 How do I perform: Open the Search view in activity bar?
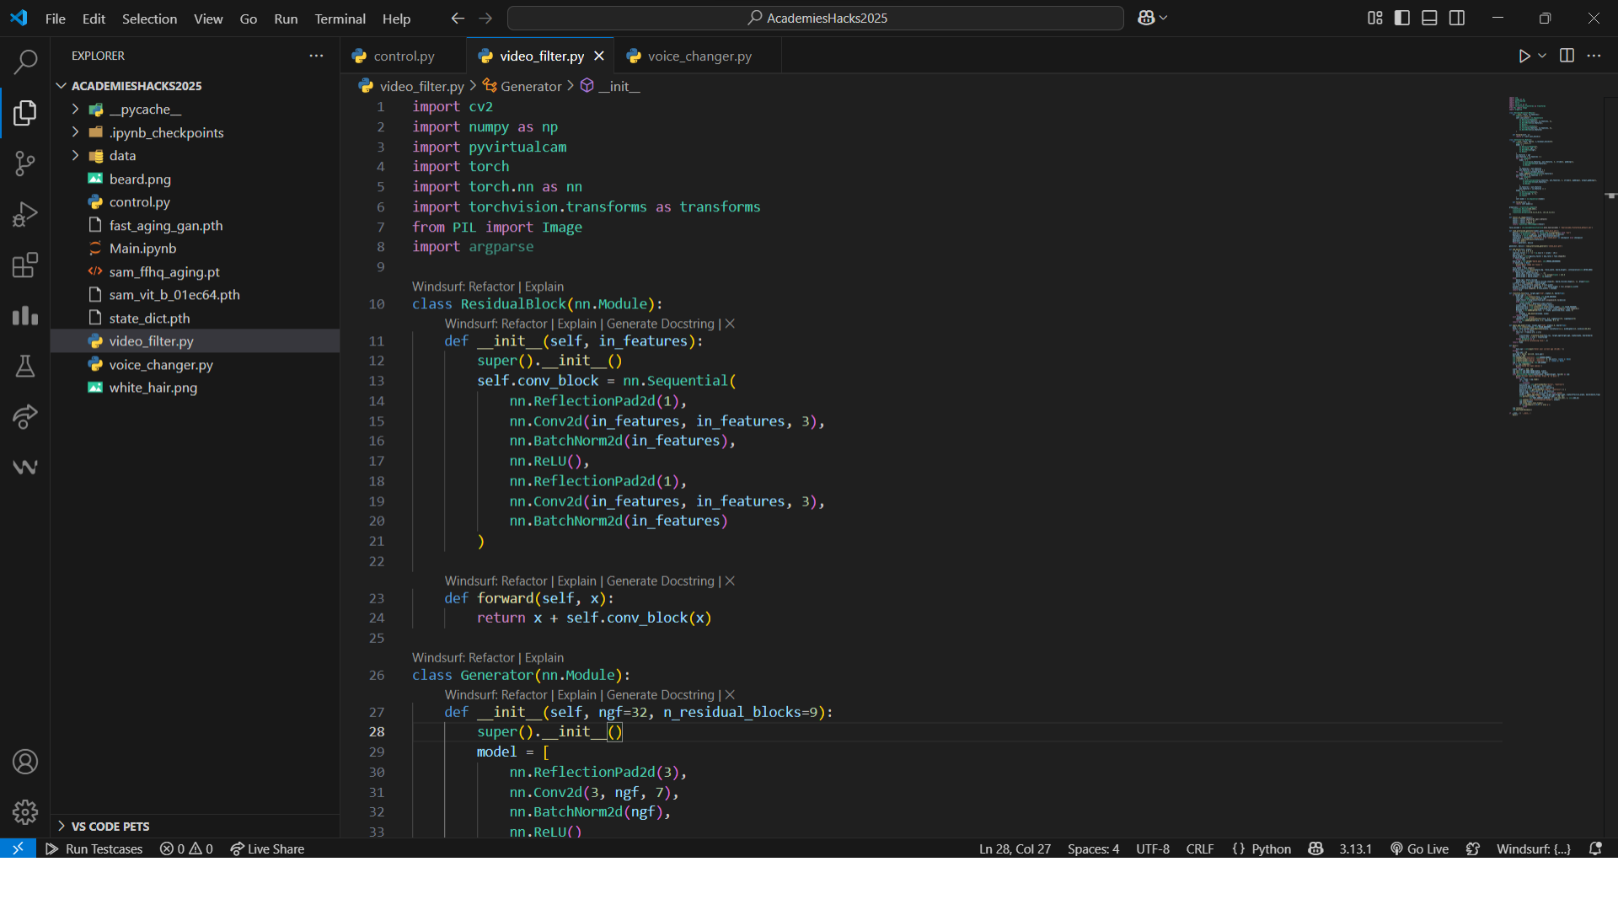pyautogui.click(x=25, y=61)
